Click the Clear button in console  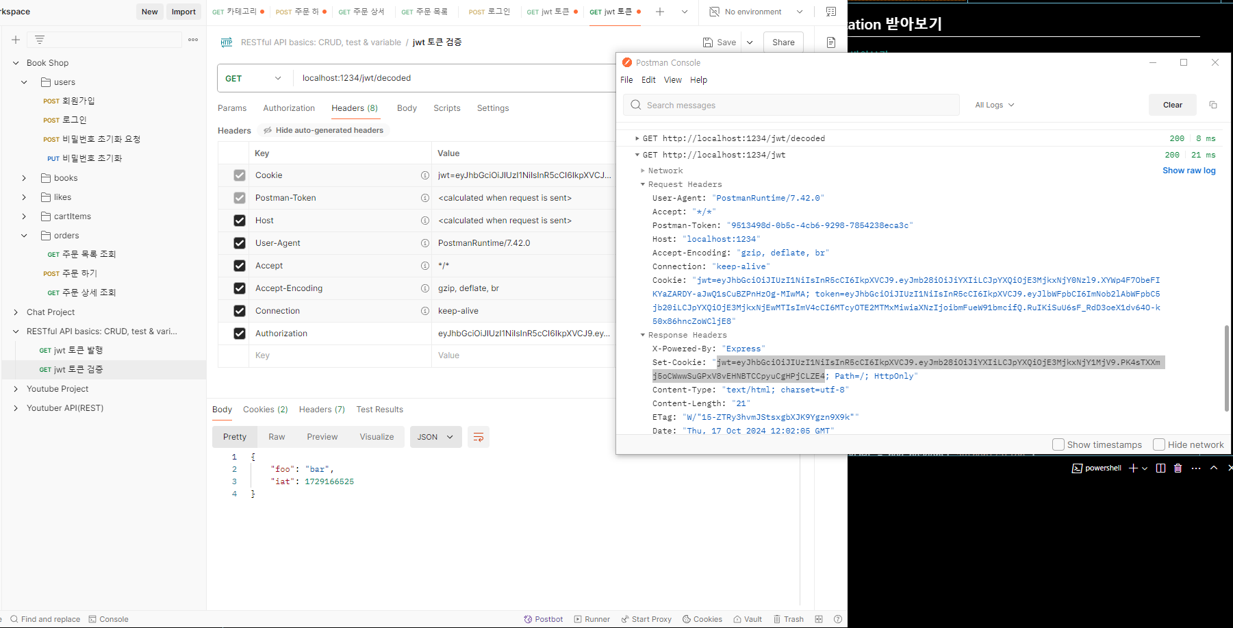click(x=1173, y=105)
